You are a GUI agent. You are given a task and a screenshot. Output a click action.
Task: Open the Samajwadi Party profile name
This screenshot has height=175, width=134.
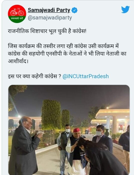coord(49,10)
